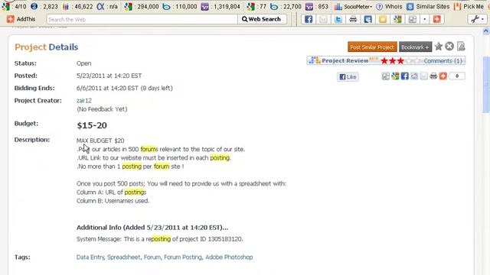Click the Google index count 294,000
Screen dimensions: 490x275
pyautogui.click(x=142, y=7)
